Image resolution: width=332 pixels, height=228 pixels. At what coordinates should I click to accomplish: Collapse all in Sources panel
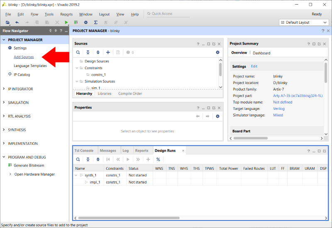[88, 52]
